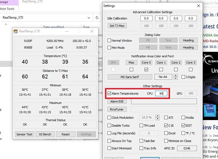Tick the checkbox under Core 2

[176, 69]
